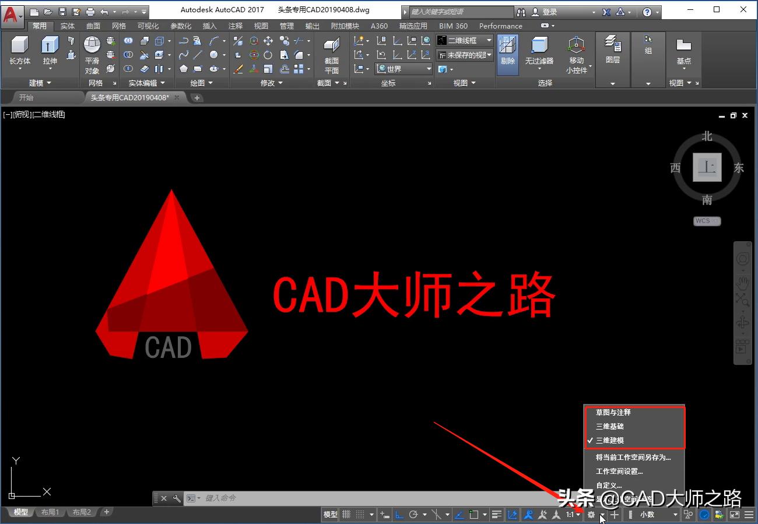Select the Extrude (拉伸) tool
758x524 pixels.
(50, 51)
